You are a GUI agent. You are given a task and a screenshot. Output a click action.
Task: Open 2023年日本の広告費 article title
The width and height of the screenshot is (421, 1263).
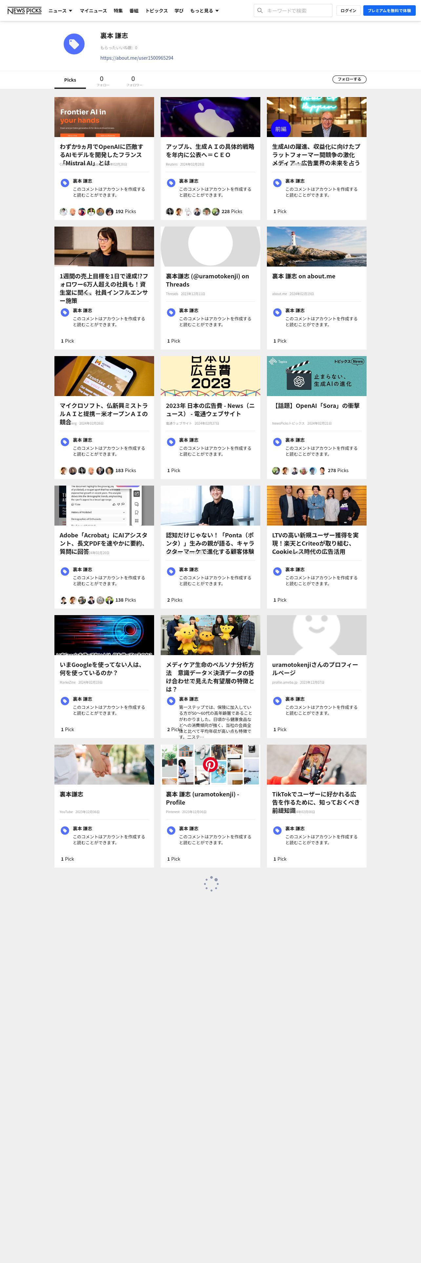click(210, 410)
